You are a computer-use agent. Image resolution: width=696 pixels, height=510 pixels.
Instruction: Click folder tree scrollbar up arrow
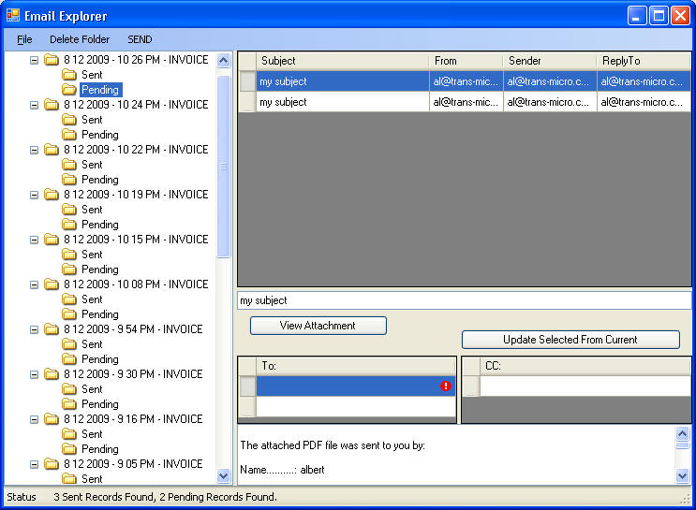[x=223, y=60]
